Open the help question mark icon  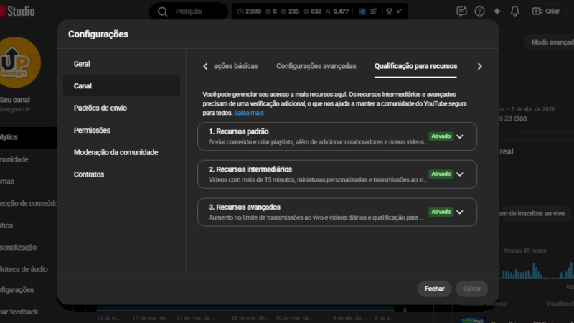tap(479, 11)
